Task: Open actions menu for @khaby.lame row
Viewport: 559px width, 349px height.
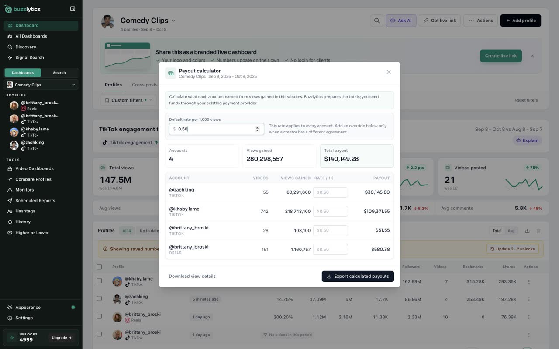Action: [529, 282]
